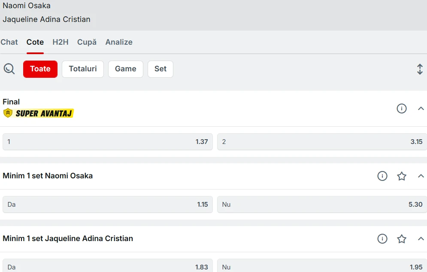This screenshot has height=272, width=427.
Task: Favorite the Minim 1 set Naomi Osaka market
Action: pyautogui.click(x=401, y=176)
